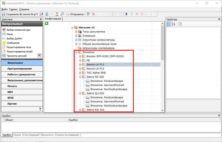Click Сохранить dir sewoo lk-p11 button

[x=20, y=14]
